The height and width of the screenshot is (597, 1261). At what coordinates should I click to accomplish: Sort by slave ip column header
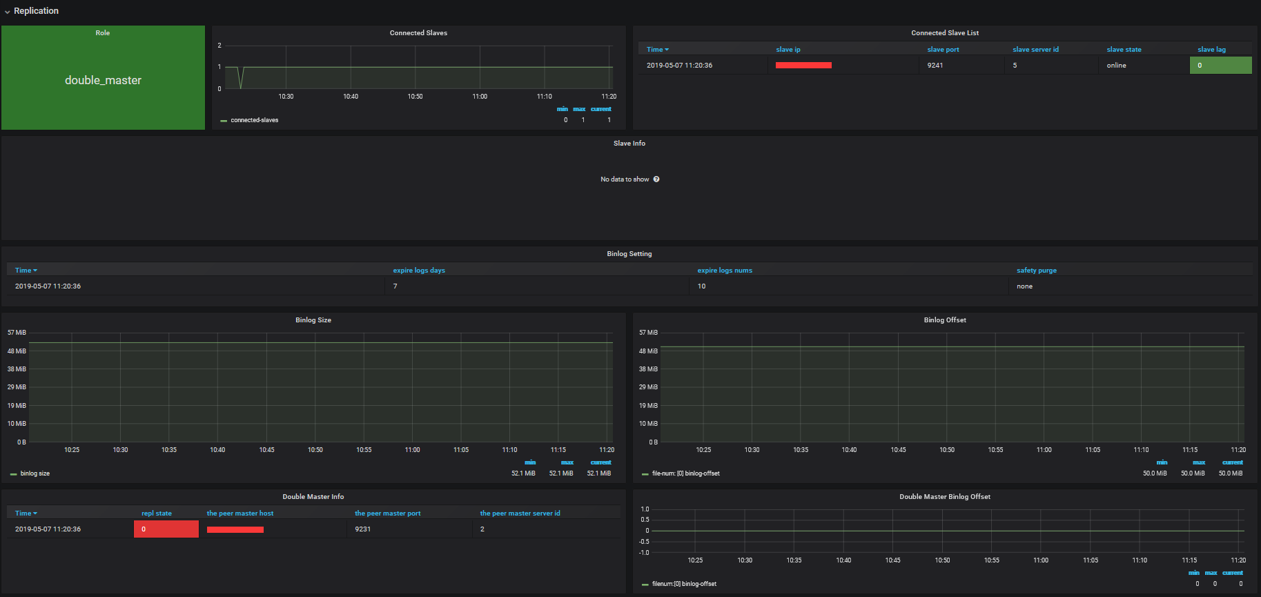pos(788,50)
